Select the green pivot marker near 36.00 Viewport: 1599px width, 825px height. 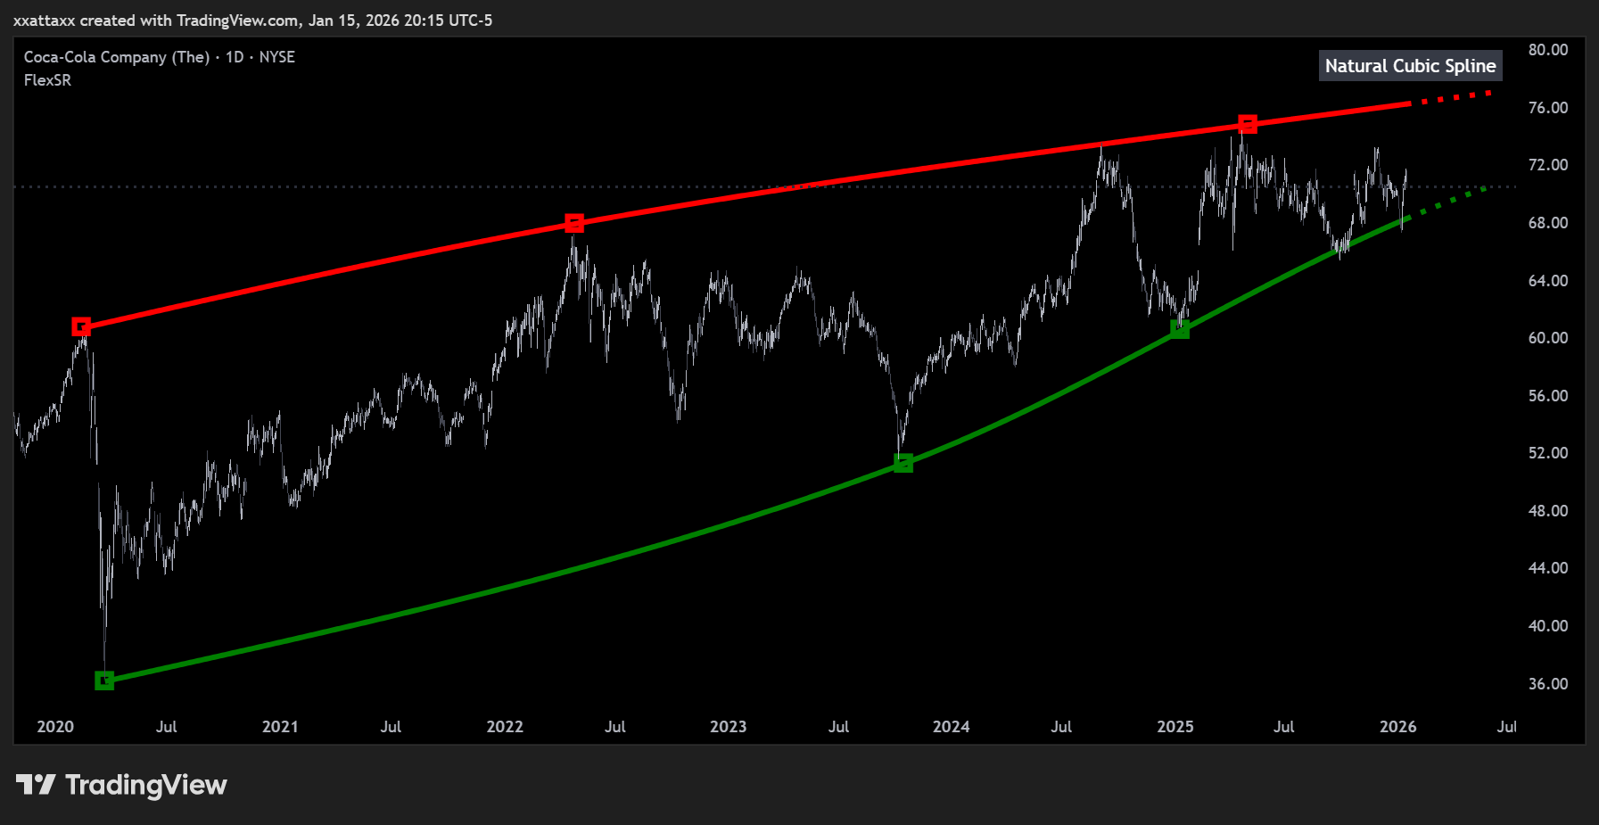click(x=104, y=681)
